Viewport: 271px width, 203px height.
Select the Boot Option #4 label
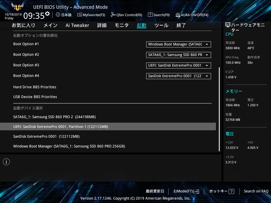click(26, 76)
